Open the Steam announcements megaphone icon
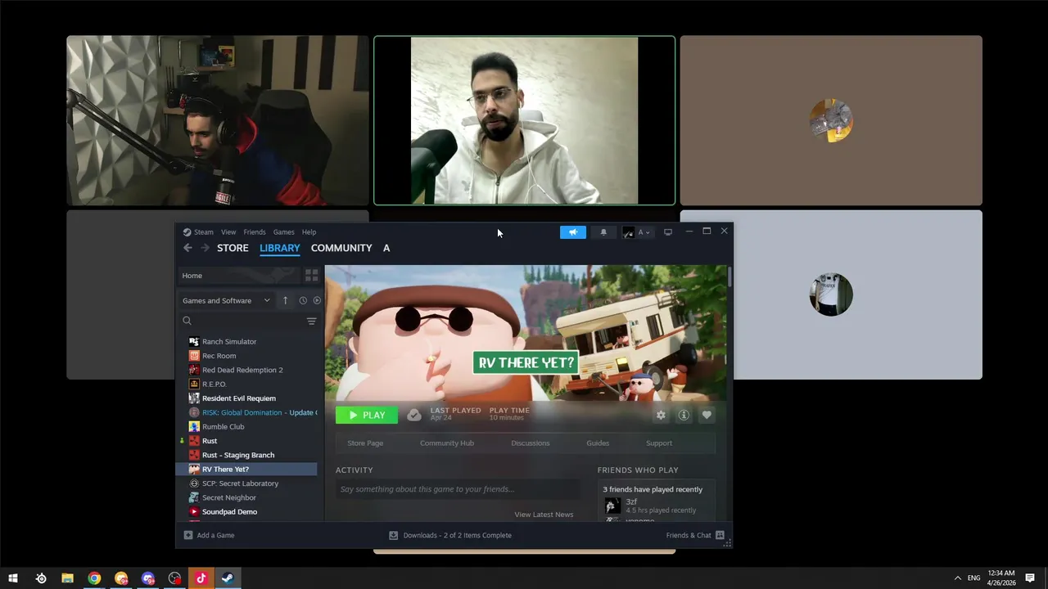Image resolution: width=1048 pixels, height=589 pixels. point(573,232)
